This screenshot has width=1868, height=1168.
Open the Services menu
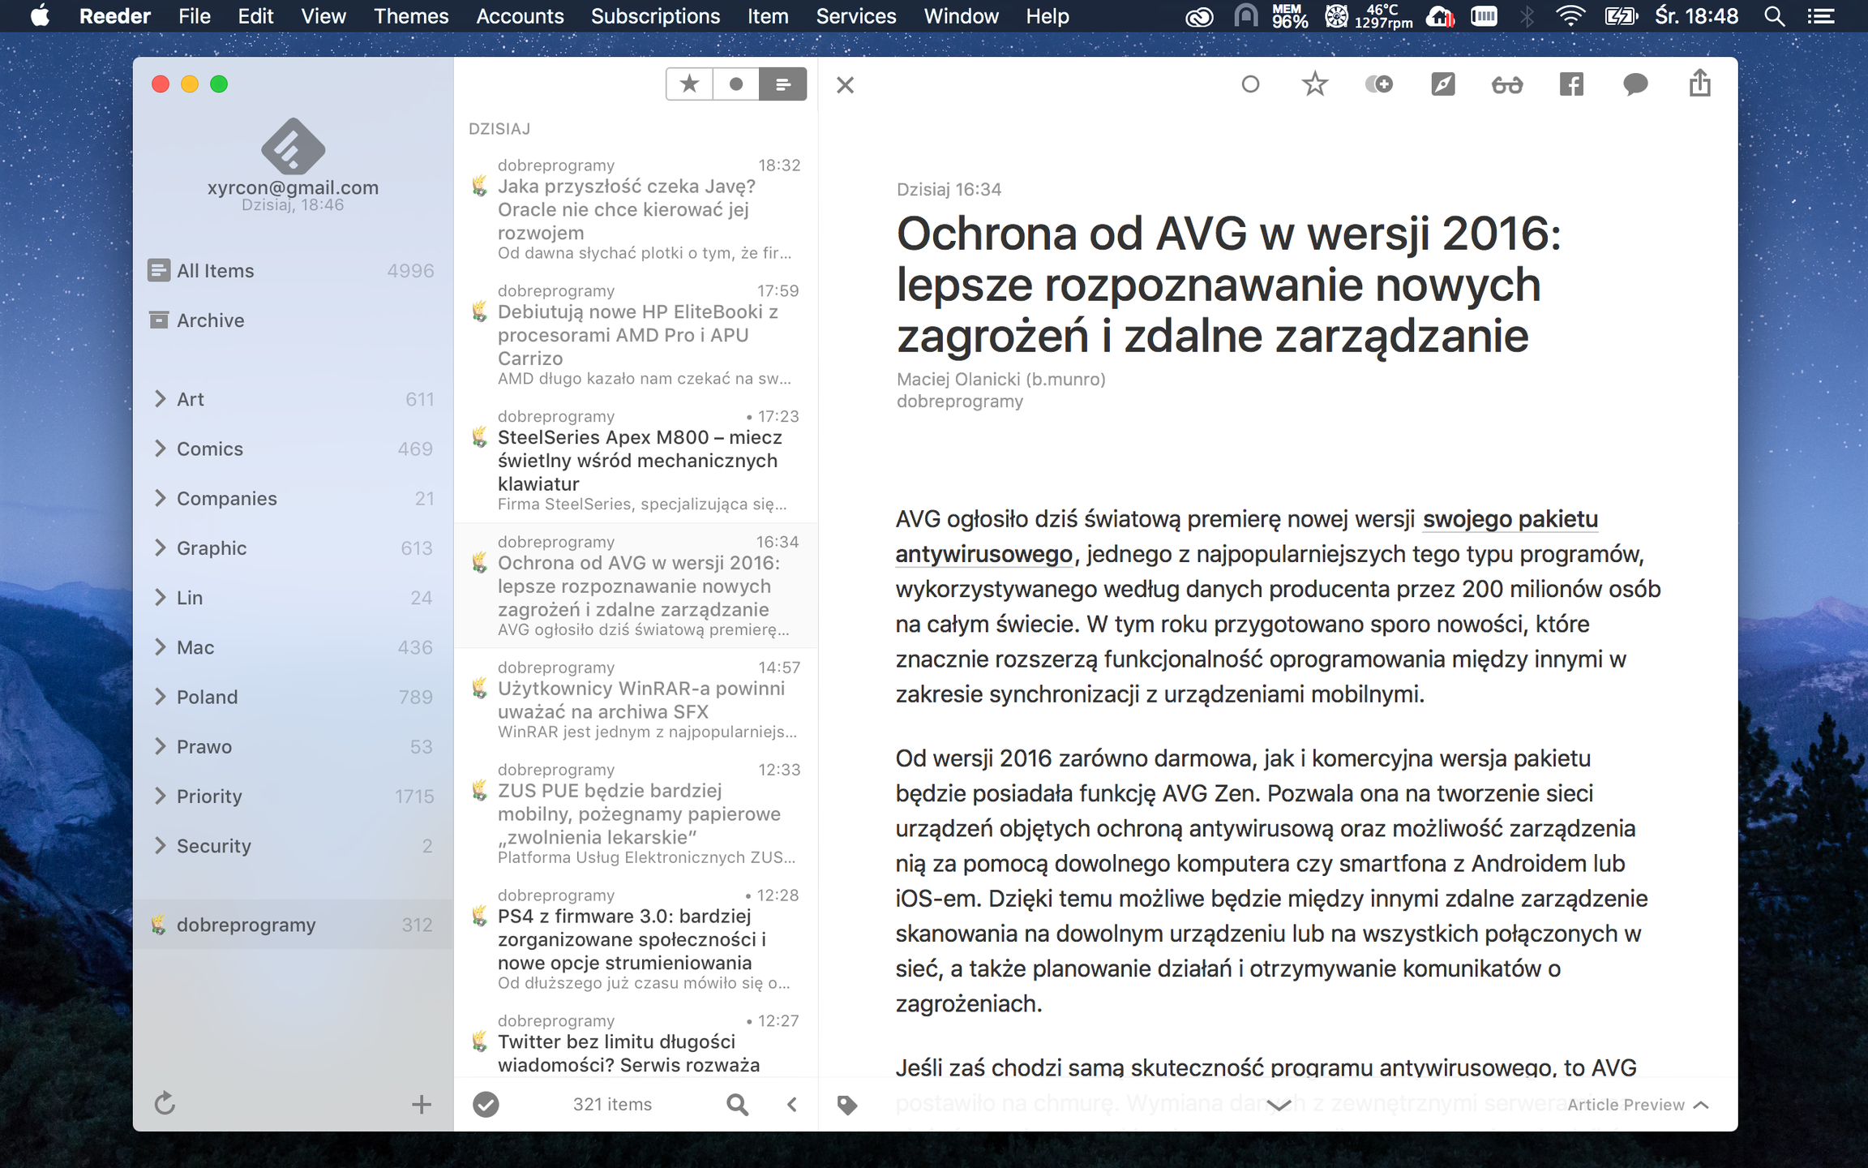[855, 16]
